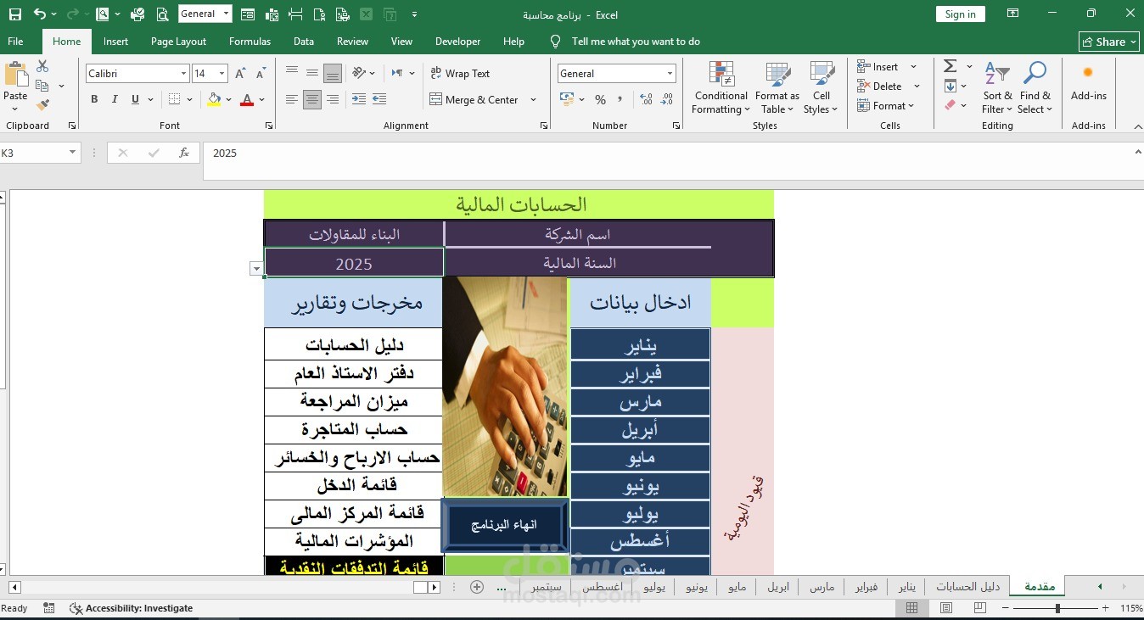This screenshot has width=1144, height=620.
Task: Cut the selected cell content
Action: (x=42, y=66)
